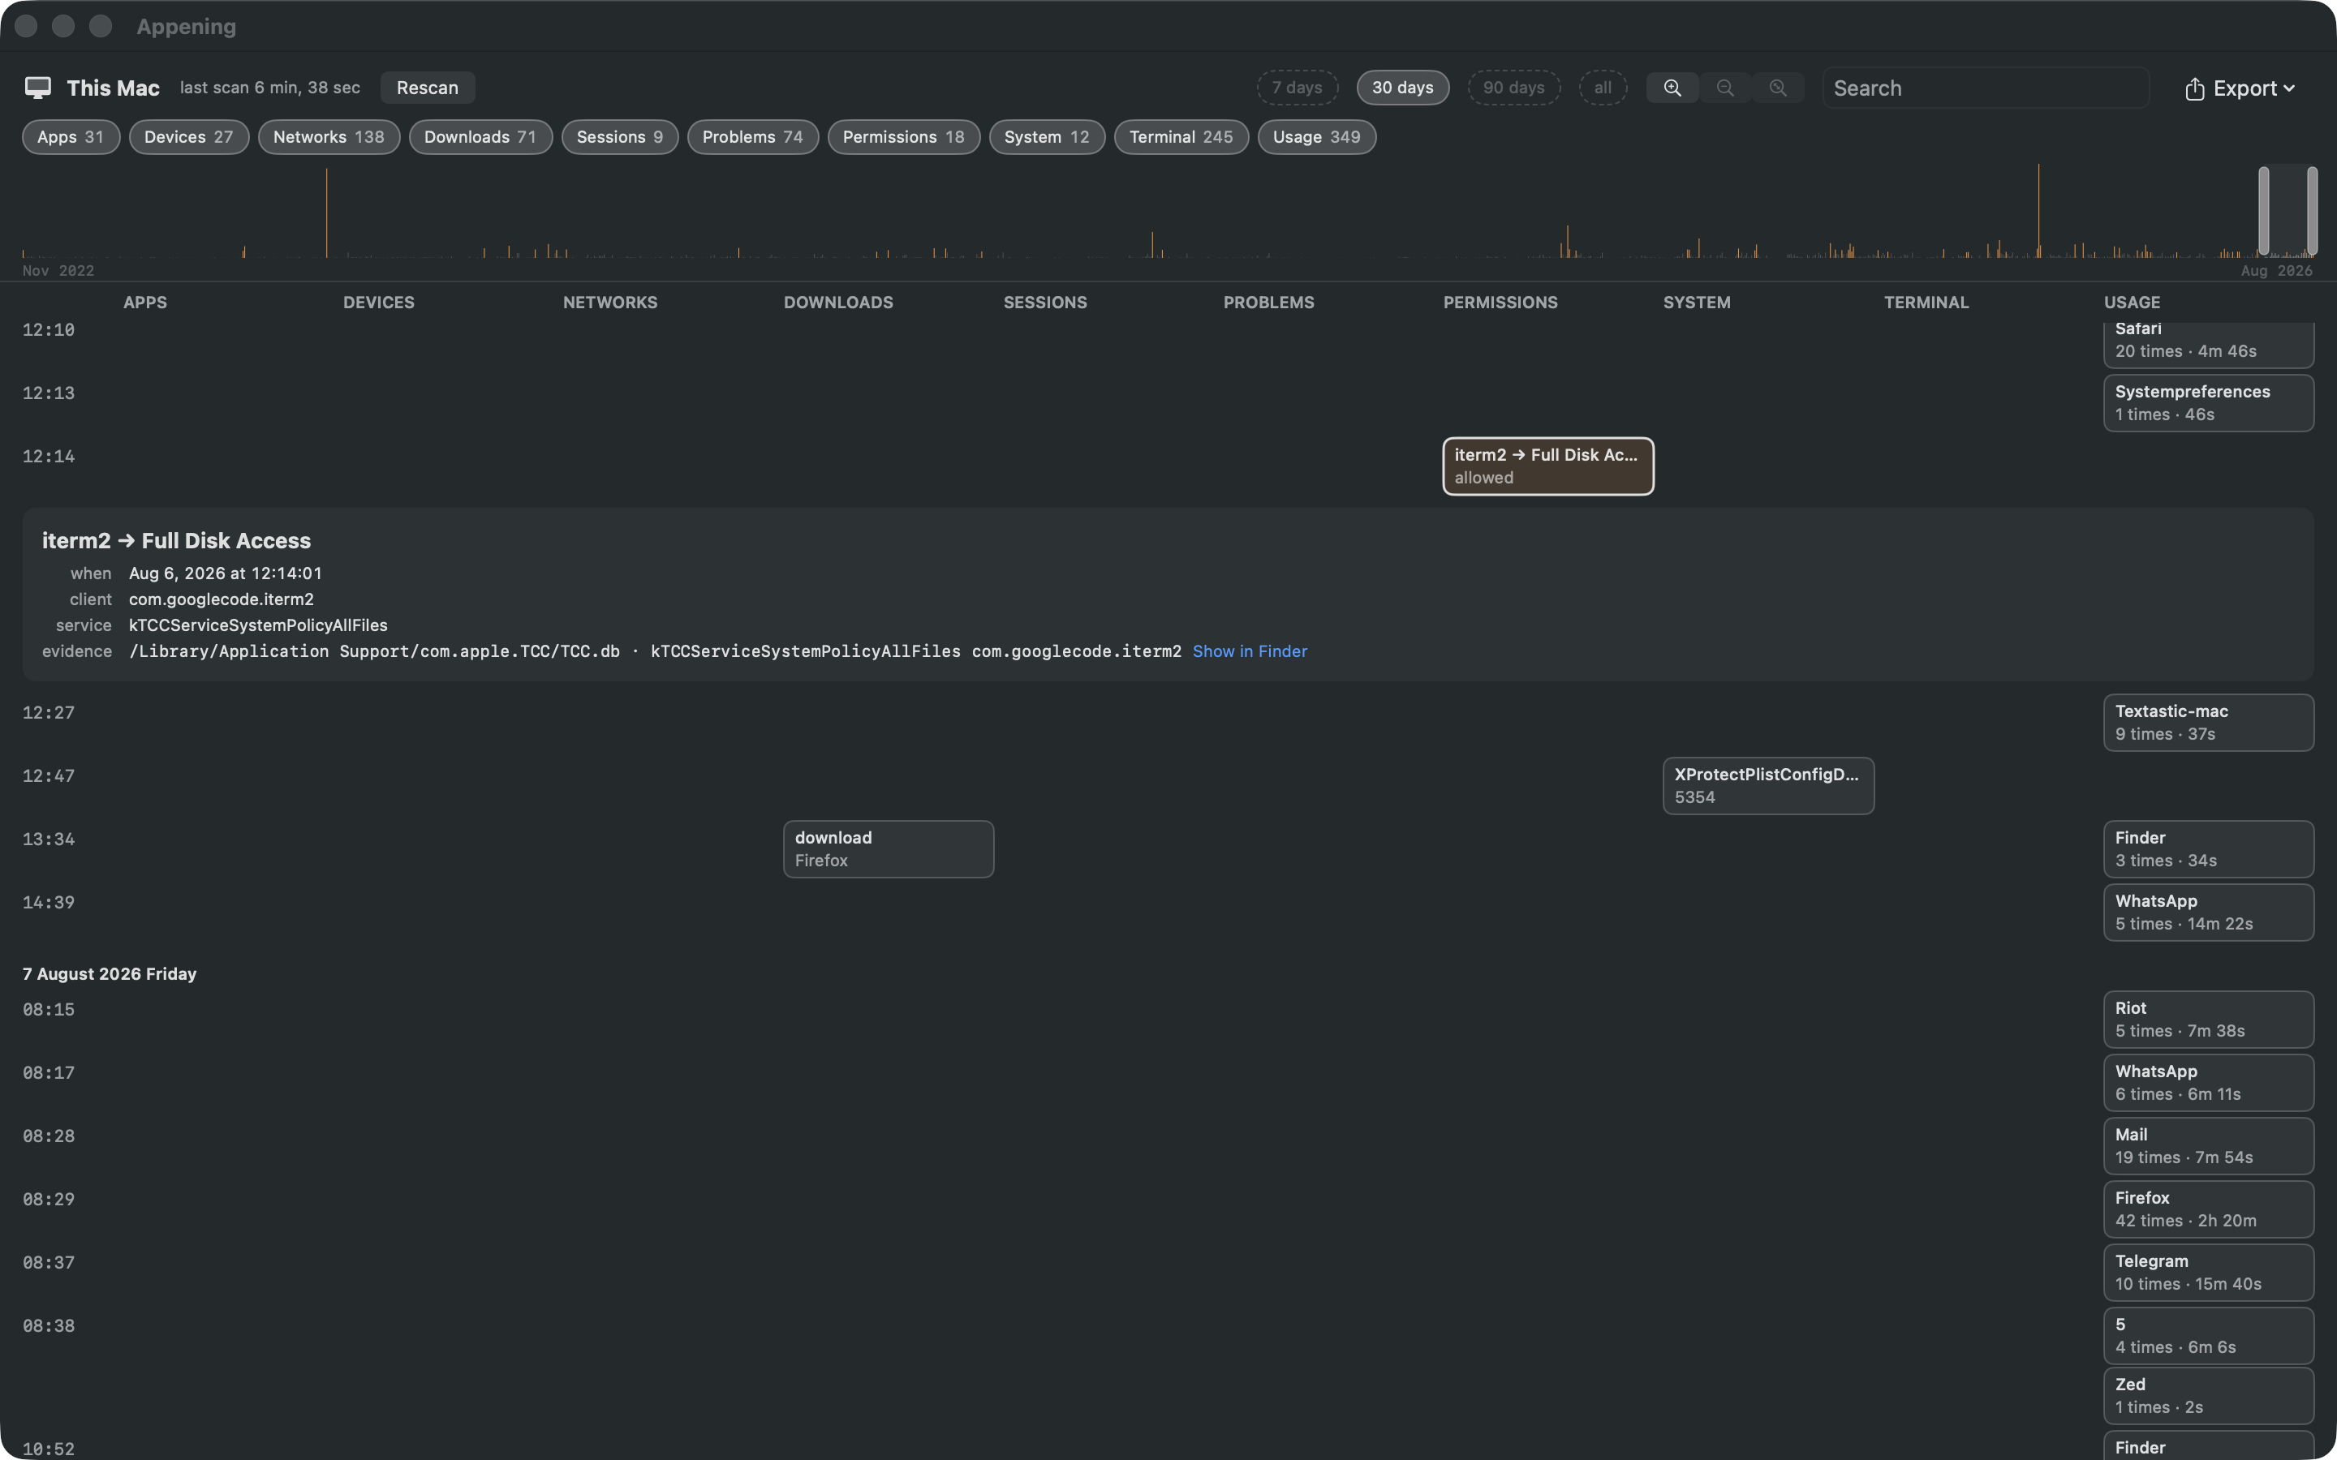
Task: Open Show in Finder link
Action: 1250,652
